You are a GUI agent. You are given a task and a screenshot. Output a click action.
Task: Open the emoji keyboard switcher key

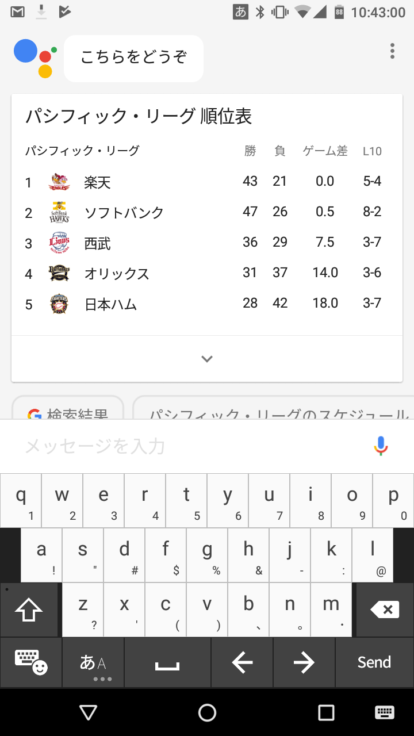30,662
